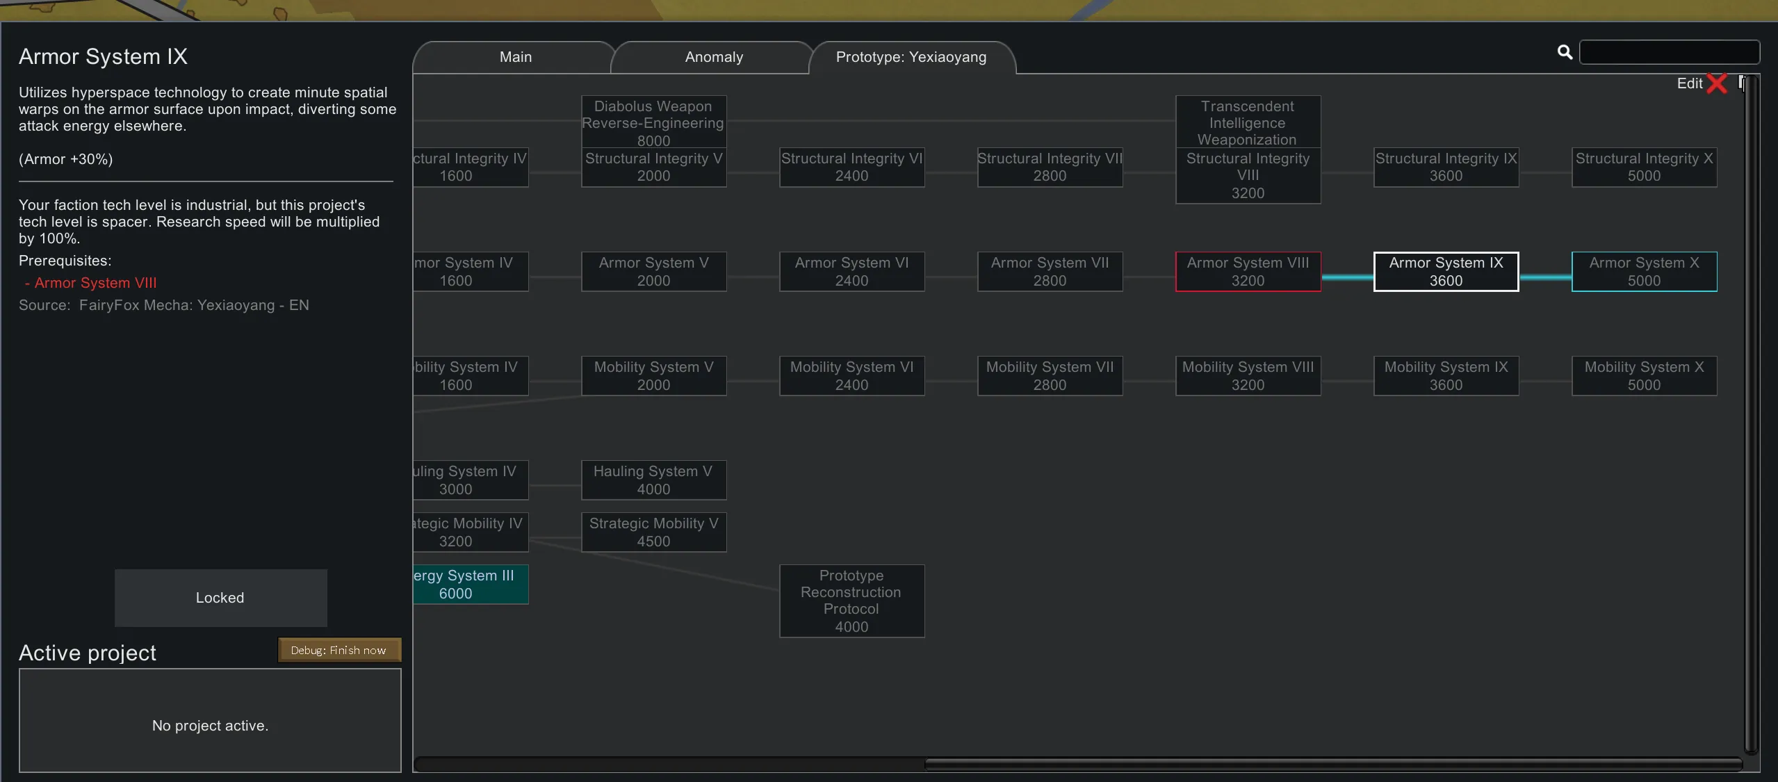Follow the Armor System VIII prerequisite link

[x=95, y=283]
